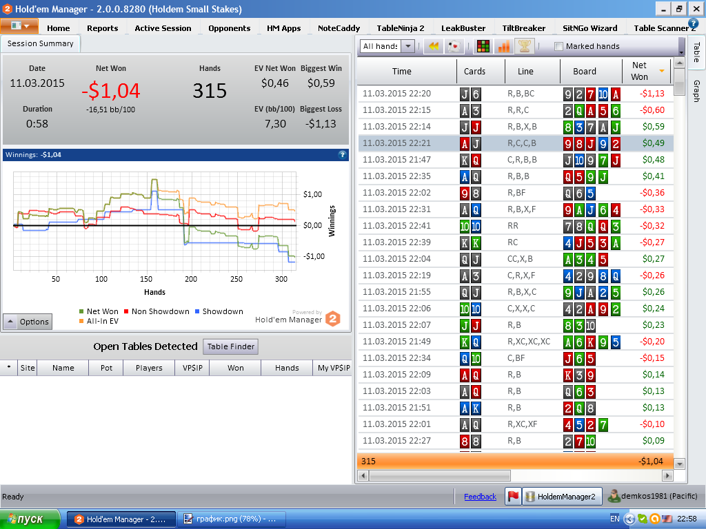Click the trophy toolbar icon

pos(525,46)
